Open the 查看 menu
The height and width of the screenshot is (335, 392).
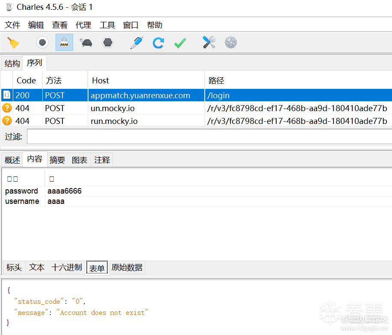pos(59,25)
